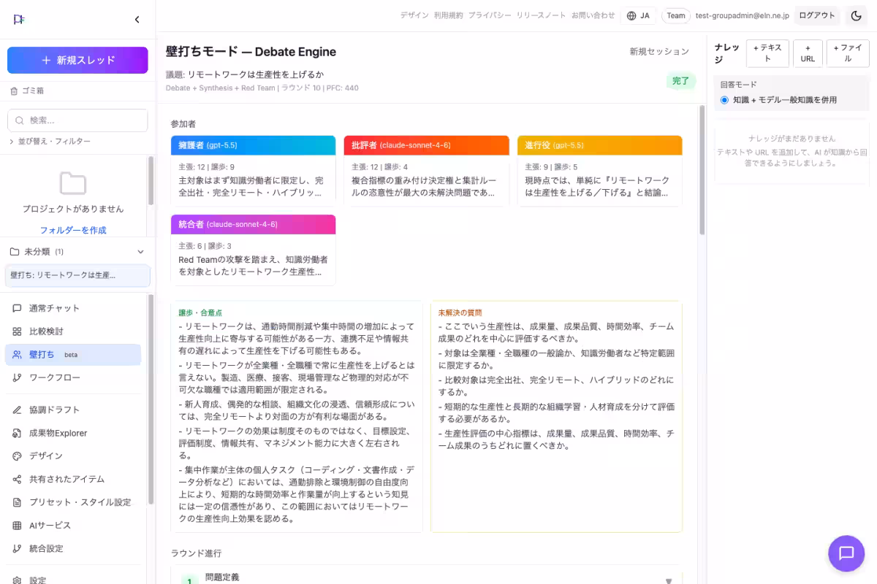Viewport: 877px width, 584px height.
Task: Collapse the sidebar with the chevron
Action: [x=137, y=20]
